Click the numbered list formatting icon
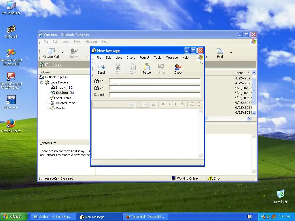 click(192, 104)
